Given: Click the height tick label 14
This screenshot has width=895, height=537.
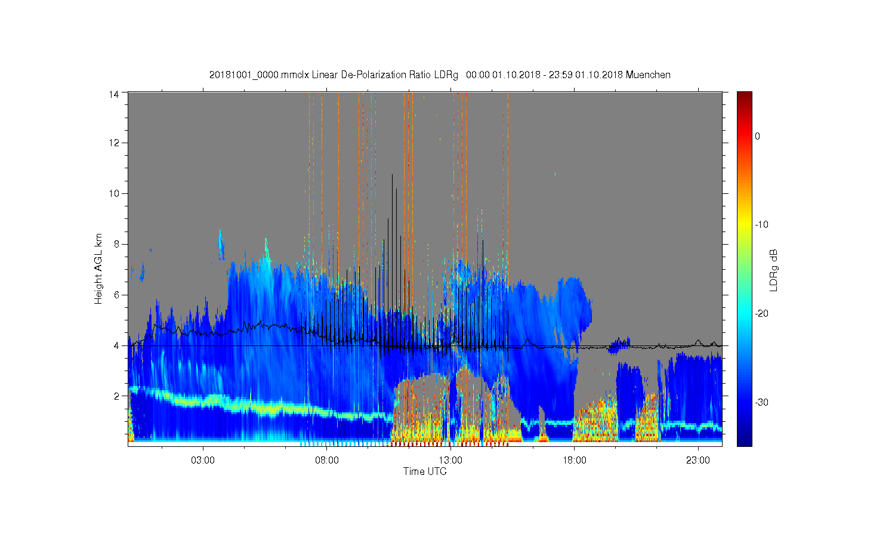Looking at the screenshot, I should coord(115,94).
